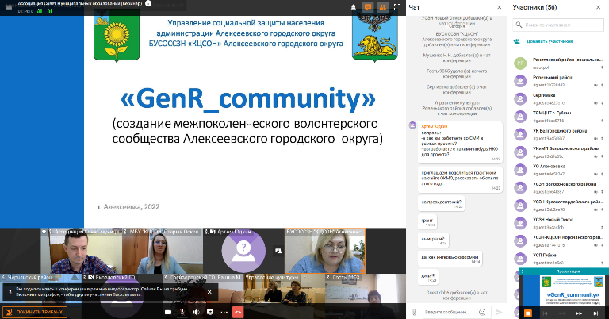Select participant УО Алексеевка
This screenshot has width=609, height=319.
point(558,170)
